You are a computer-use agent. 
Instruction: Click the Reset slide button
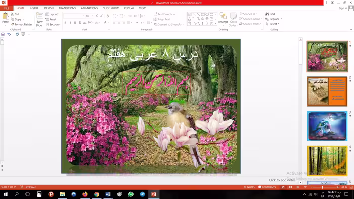click(x=51, y=19)
